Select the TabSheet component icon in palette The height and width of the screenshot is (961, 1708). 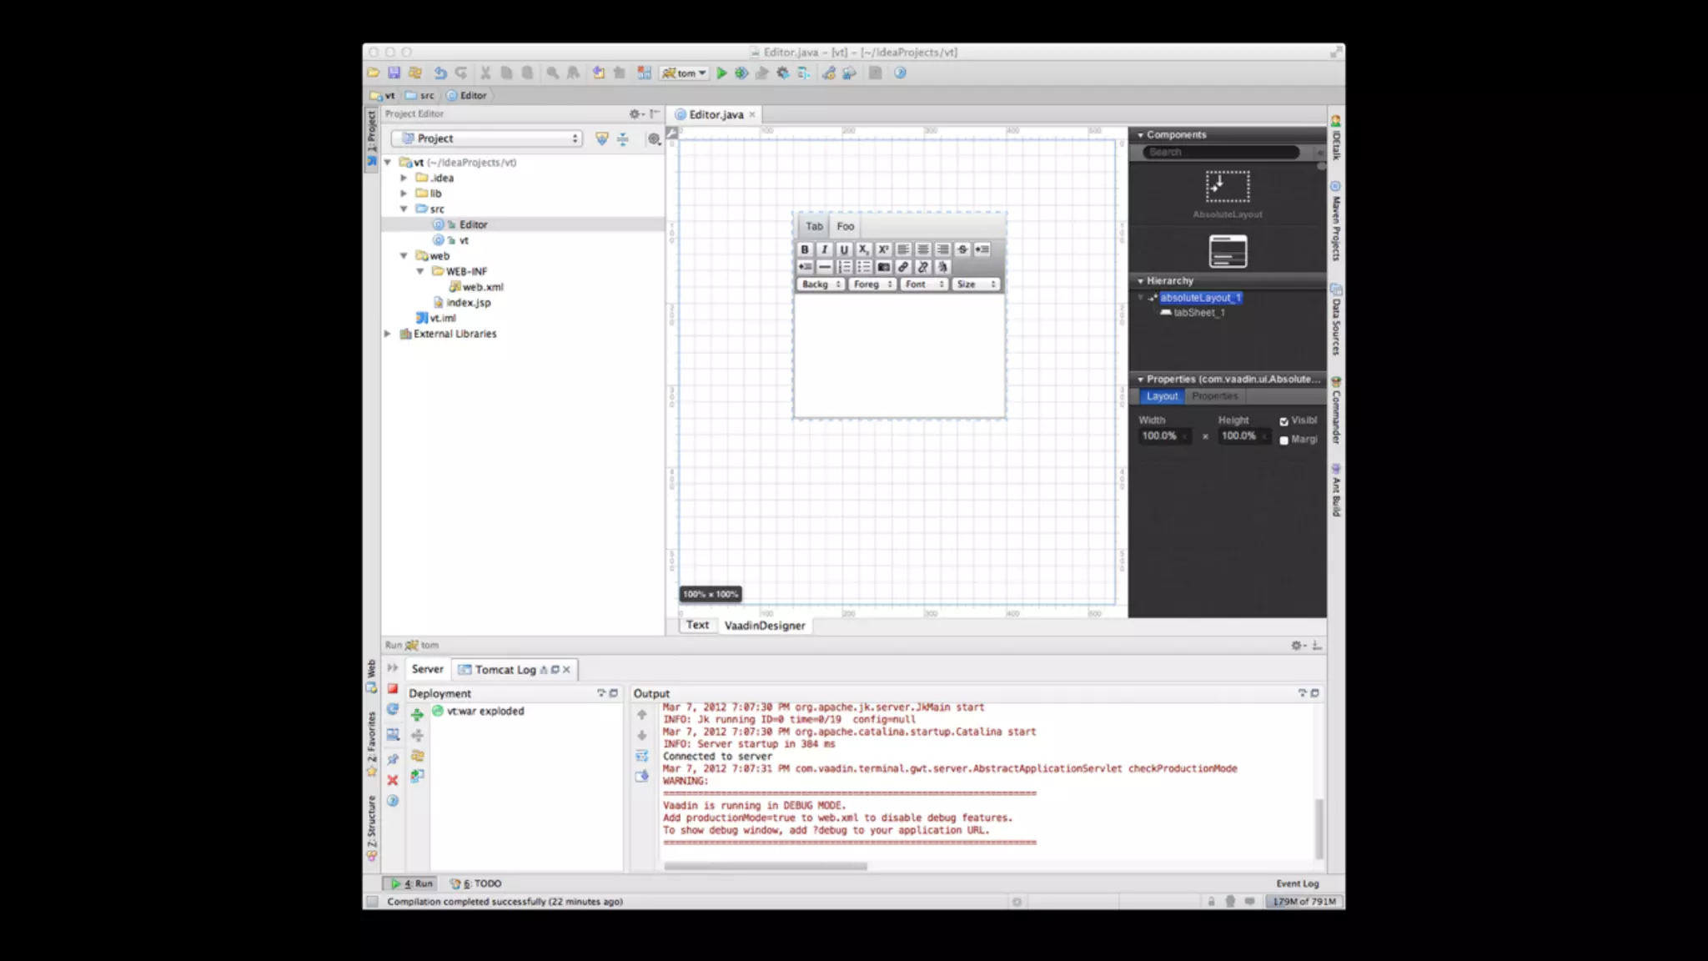(x=1228, y=251)
